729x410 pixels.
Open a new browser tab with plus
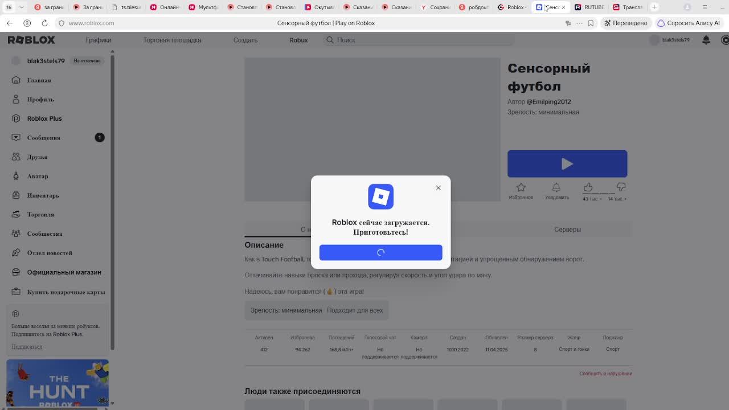click(x=654, y=7)
